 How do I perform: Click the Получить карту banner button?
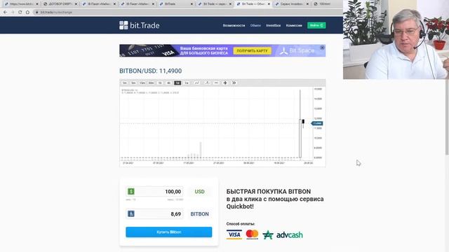(x=252, y=51)
